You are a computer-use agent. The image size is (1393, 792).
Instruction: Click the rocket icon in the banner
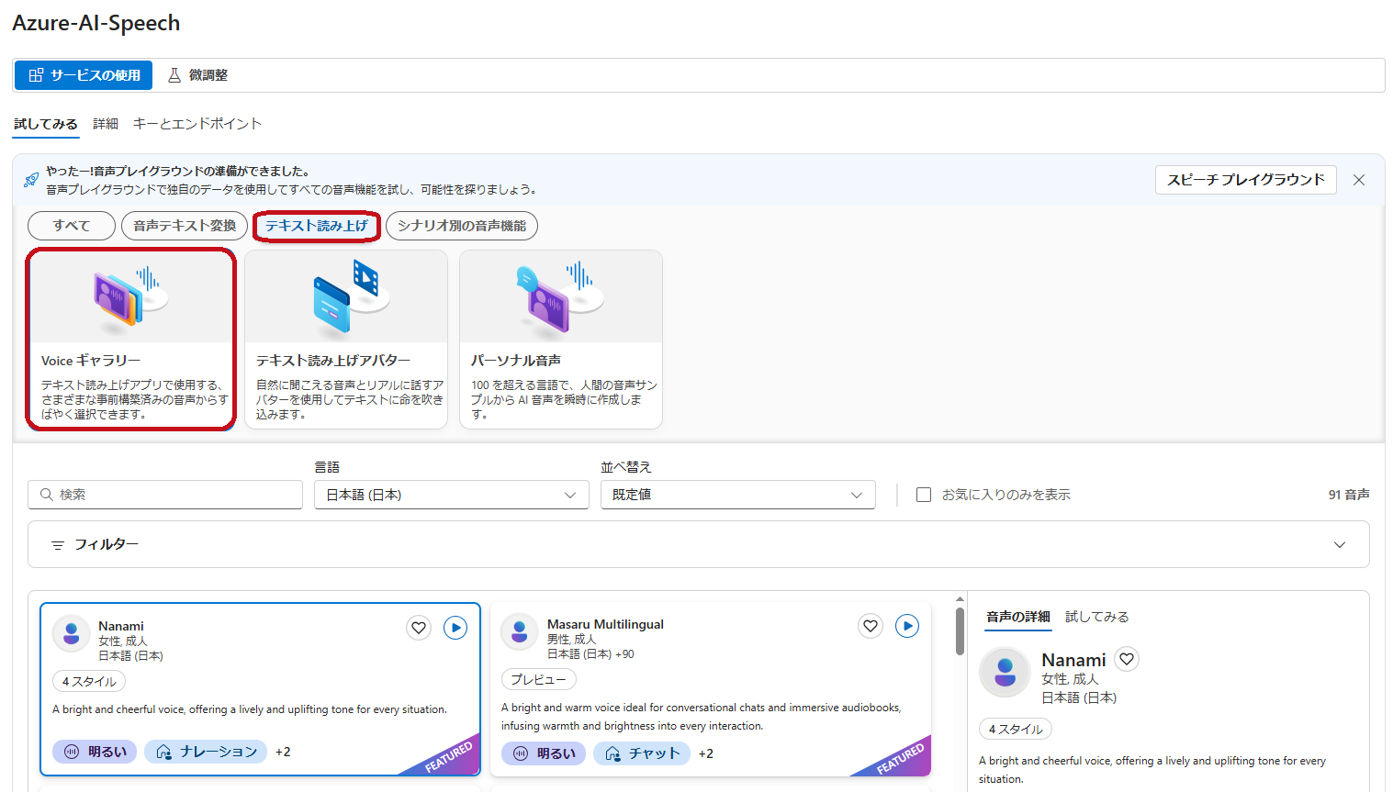pos(31,179)
